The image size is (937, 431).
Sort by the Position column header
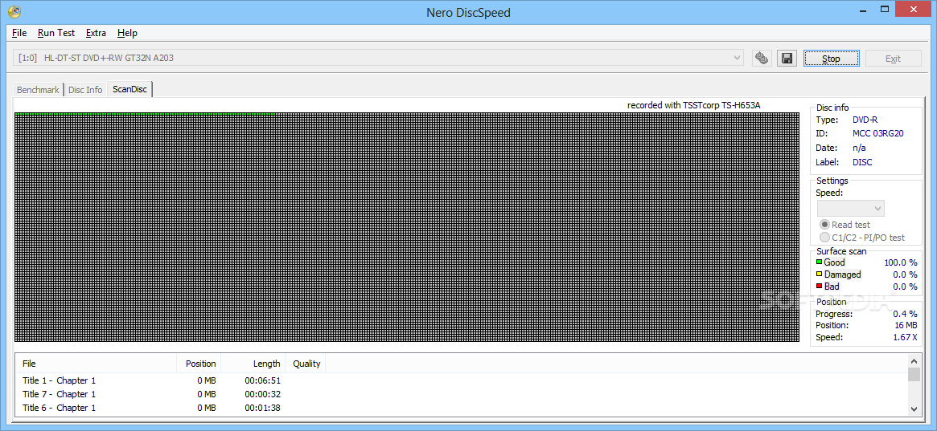[x=199, y=364]
